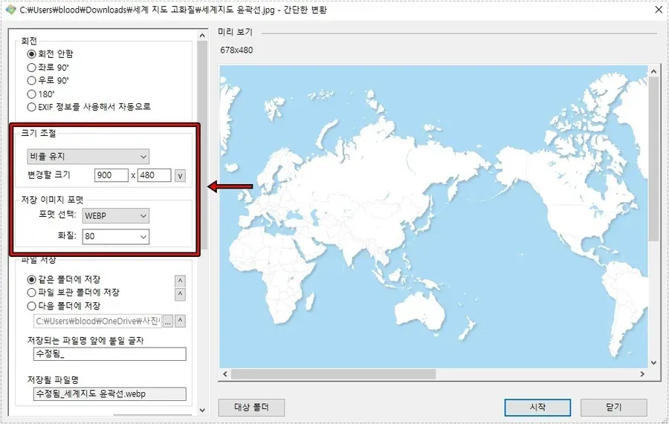Click the 미리 보기 label

[235, 32]
